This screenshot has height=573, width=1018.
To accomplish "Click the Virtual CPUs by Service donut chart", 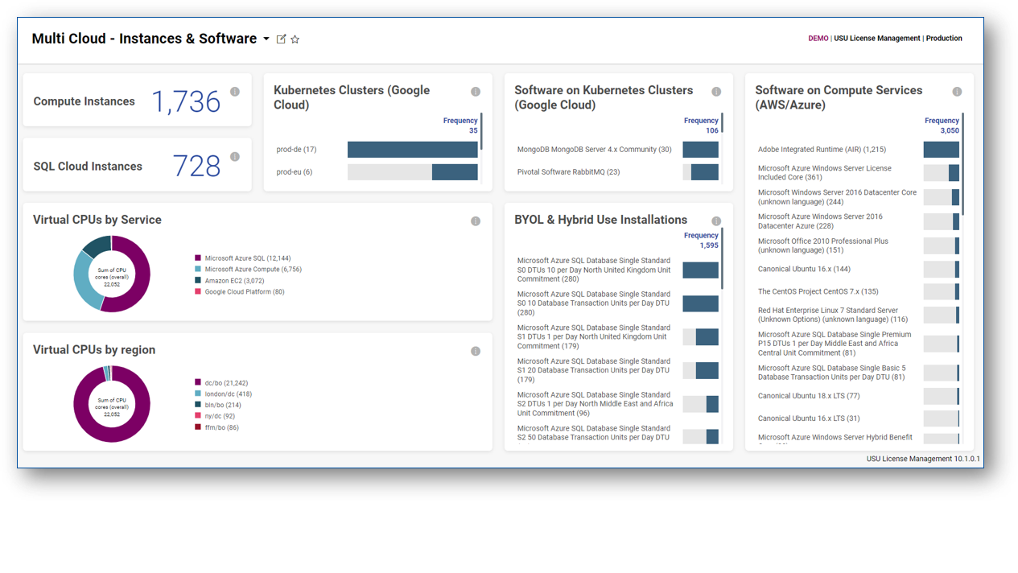I will [x=112, y=274].
